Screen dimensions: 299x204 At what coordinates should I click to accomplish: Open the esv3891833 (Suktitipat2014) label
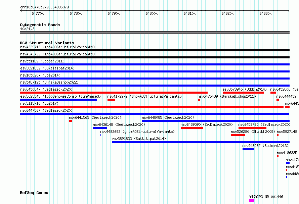coord(139,139)
